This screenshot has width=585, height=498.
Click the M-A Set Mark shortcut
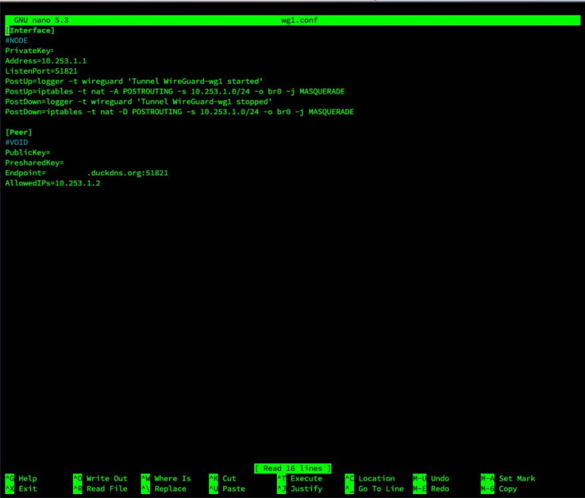click(x=508, y=478)
